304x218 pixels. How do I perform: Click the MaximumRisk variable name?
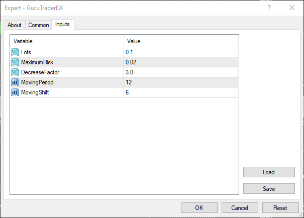(37, 62)
